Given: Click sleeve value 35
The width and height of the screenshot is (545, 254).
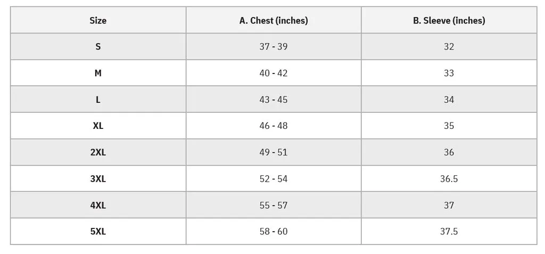Looking at the screenshot, I should point(449,126).
